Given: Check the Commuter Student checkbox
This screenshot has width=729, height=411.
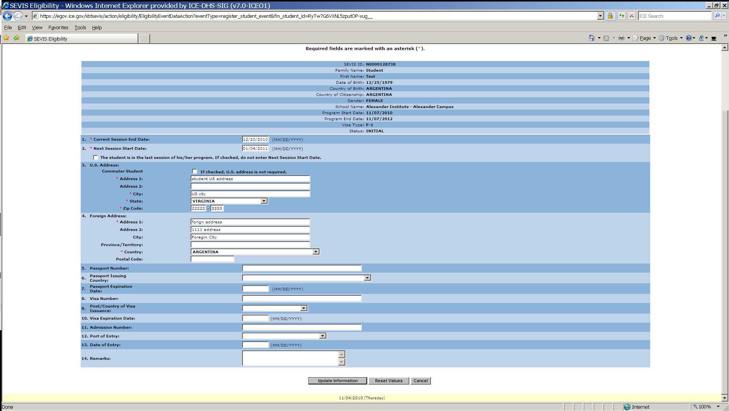Looking at the screenshot, I should point(195,171).
